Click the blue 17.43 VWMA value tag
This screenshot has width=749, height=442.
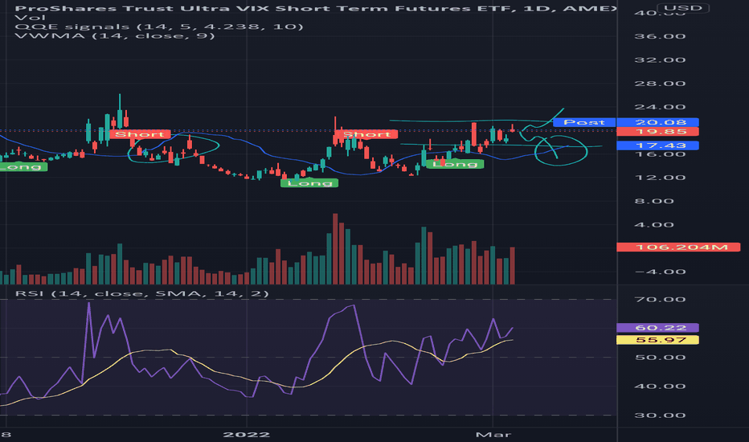point(657,145)
